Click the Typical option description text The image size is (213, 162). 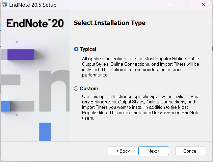click(140, 67)
